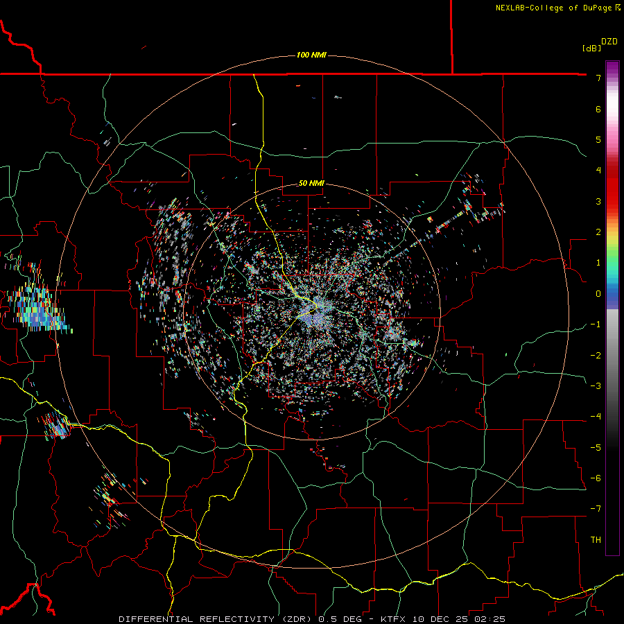
Task: Click the -1 value on color scale
Action: coord(596,324)
